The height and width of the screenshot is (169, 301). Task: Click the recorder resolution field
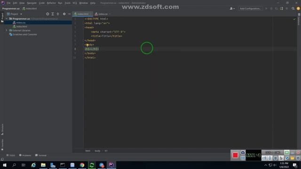point(273,153)
